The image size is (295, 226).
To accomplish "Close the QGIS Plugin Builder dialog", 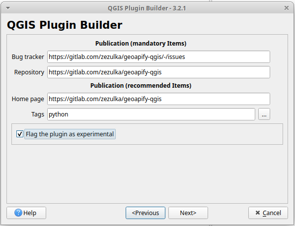I will coord(287,8).
